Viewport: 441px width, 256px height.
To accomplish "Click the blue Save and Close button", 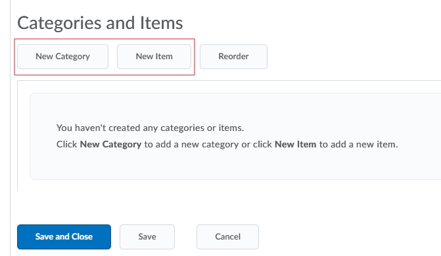I will point(64,236).
